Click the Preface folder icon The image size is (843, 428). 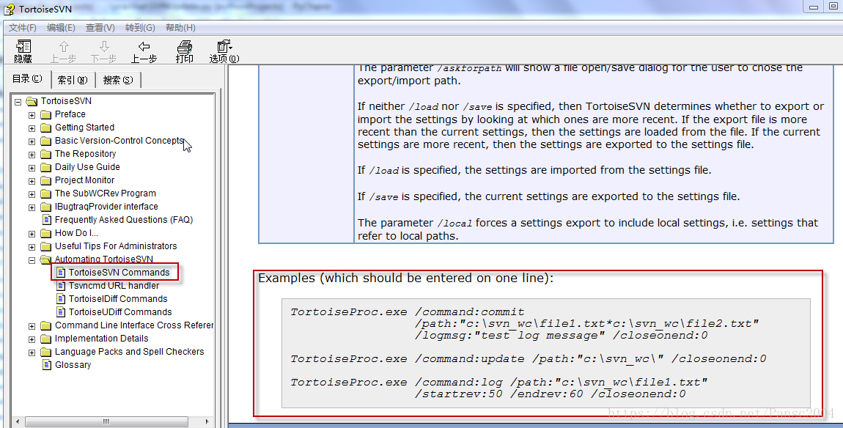[x=45, y=114]
